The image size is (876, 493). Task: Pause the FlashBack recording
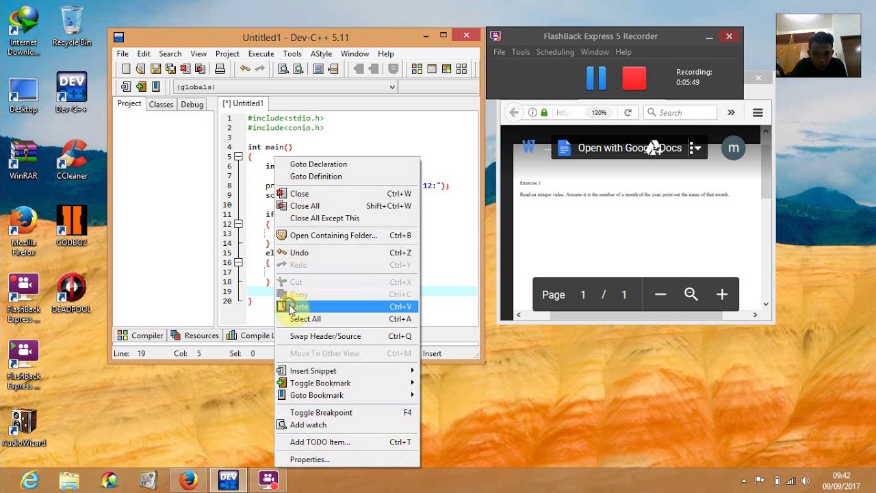596,79
